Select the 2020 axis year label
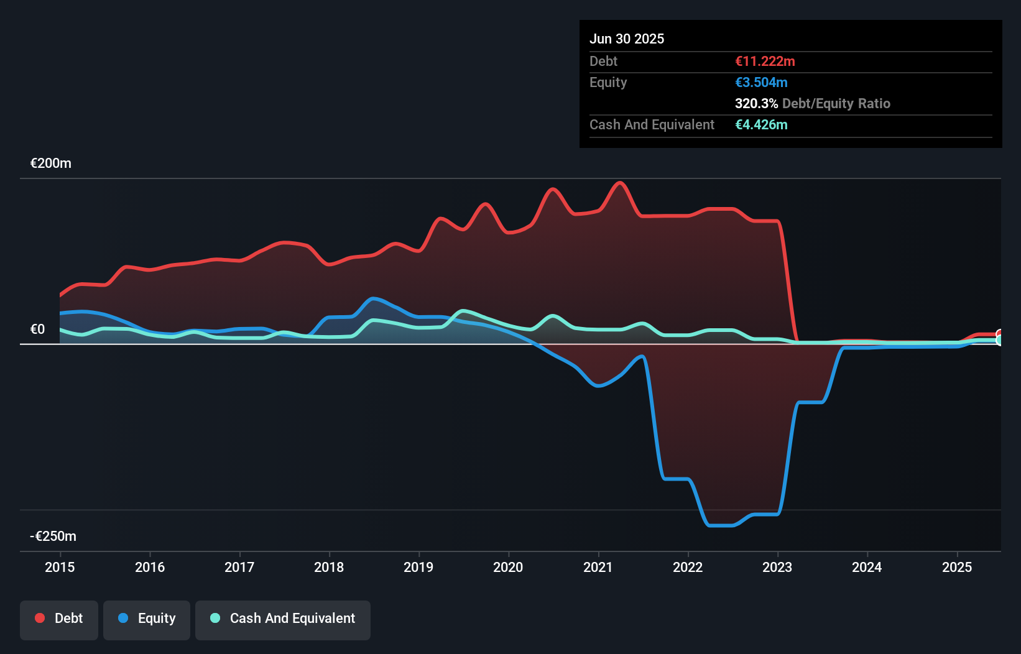Image resolution: width=1021 pixels, height=654 pixels. tap(508, 567)
